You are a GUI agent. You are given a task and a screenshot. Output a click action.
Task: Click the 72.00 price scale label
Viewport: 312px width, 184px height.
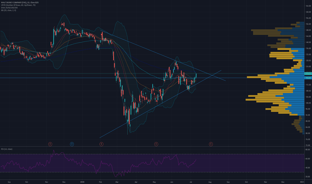(308, 146)
